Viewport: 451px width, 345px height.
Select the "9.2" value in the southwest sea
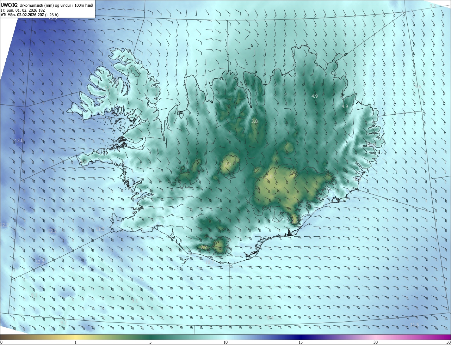[x=63, y=322]
